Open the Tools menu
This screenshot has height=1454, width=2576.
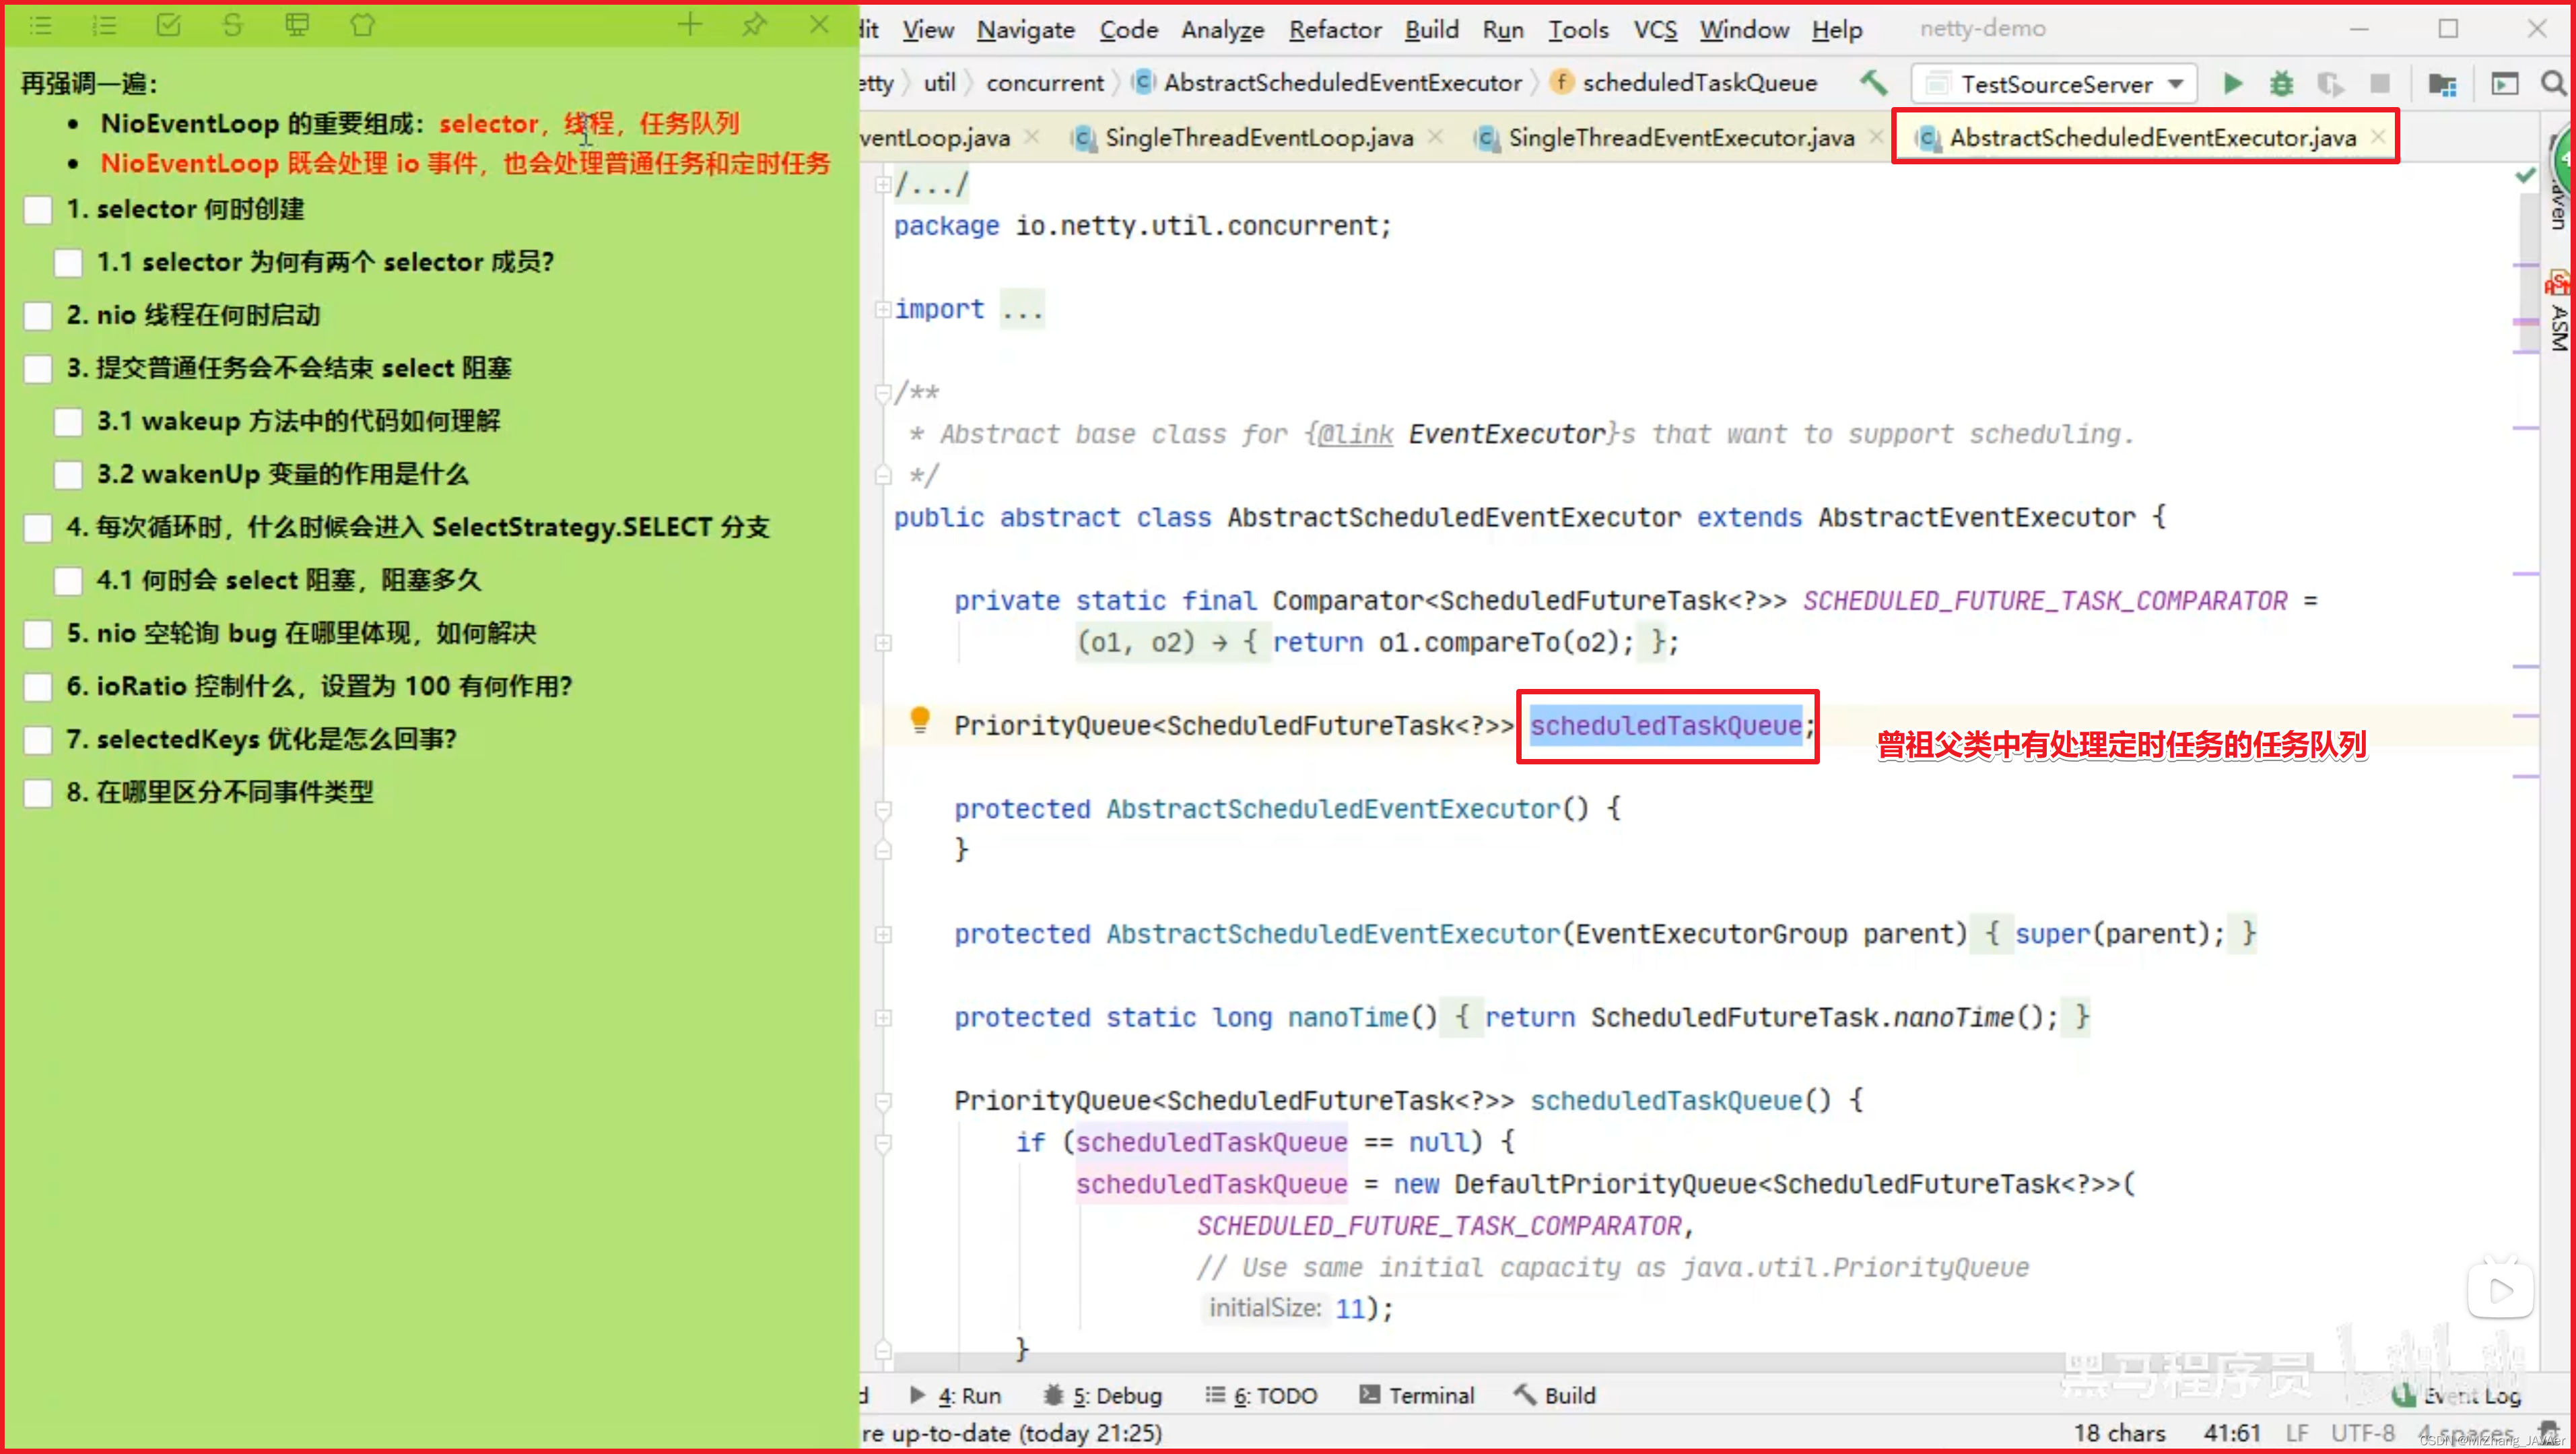pyautogui.click(x=1578, y=30)
